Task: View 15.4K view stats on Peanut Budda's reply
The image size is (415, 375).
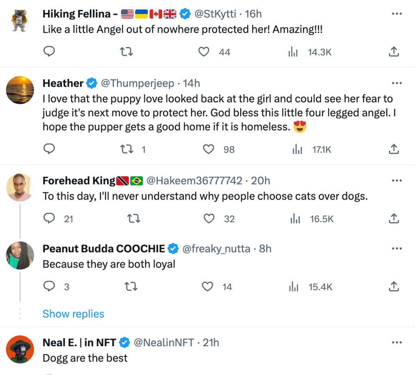Action: [310, 287]
